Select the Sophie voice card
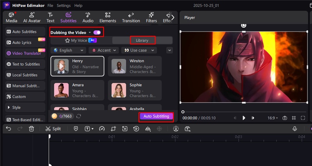The image size is (312, 166). pyautogui.click(x=135, y=90)
